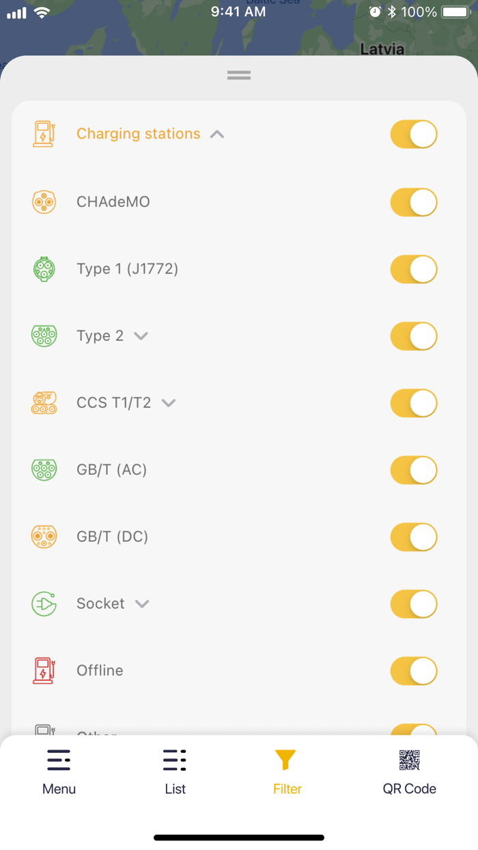The height and width of the screenshot is (850, 478).
Task: Select the CHAdeMO connector icon
Action: 44,202
